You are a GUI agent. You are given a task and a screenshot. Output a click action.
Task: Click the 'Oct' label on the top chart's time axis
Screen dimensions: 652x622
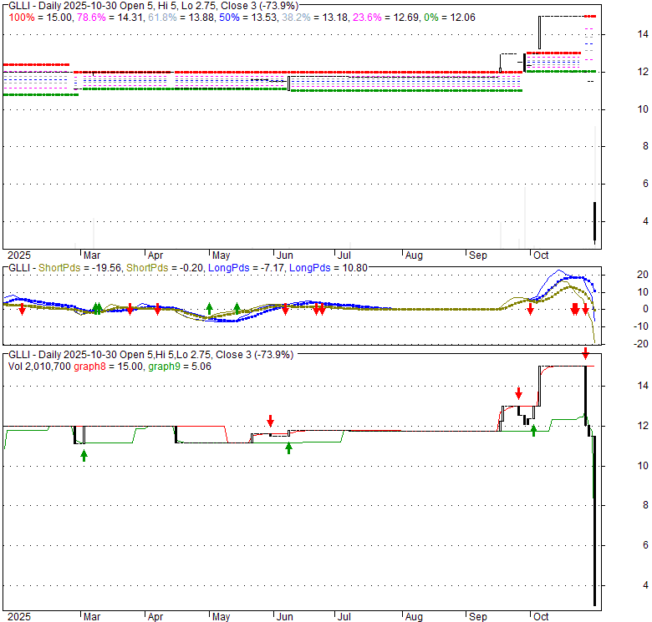[x=541, y=255]
